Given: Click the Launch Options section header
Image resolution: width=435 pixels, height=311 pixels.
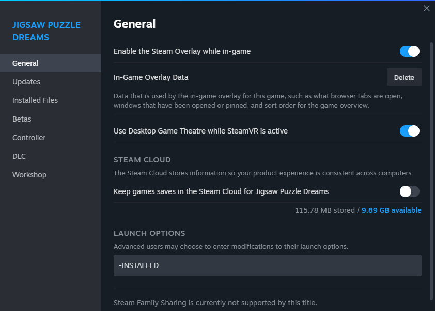Looking at the screenshot, I should tap(149, 233).
